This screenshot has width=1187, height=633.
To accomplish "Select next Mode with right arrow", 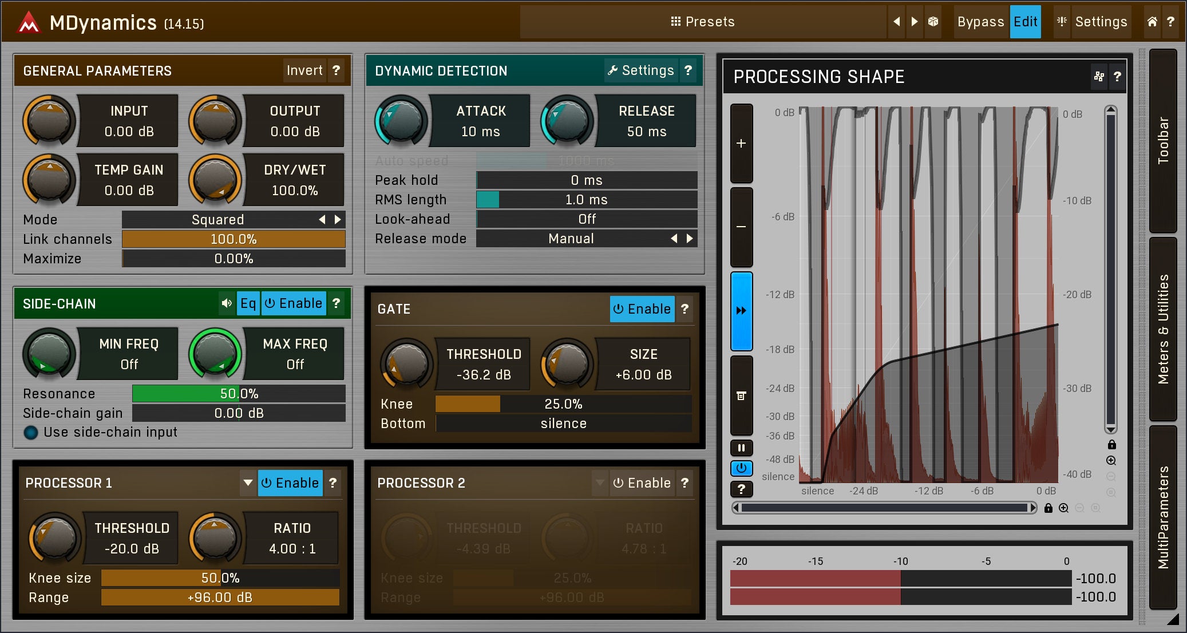I will tap(338, 220).
